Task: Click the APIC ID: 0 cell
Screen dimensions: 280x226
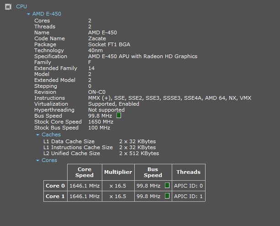Action: tap(189, 186)
